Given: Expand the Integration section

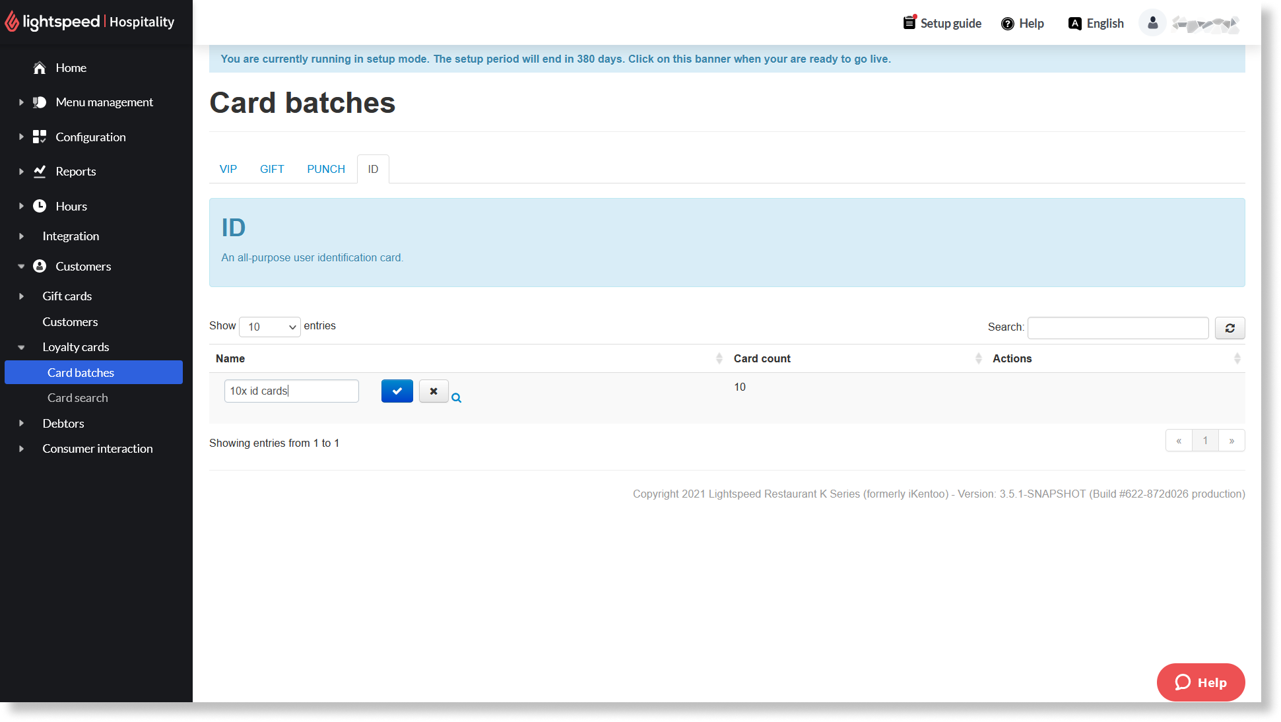Looking at the screenshot, I should tap(21, 236).
